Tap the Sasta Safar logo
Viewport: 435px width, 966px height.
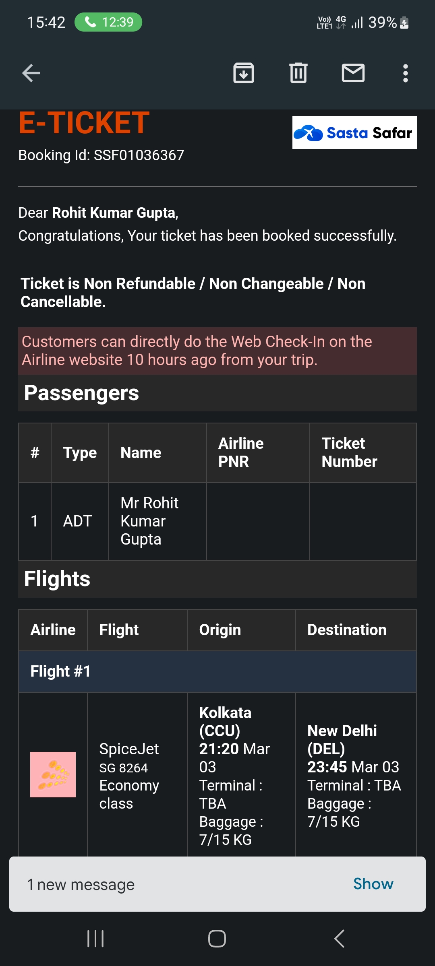354,132
